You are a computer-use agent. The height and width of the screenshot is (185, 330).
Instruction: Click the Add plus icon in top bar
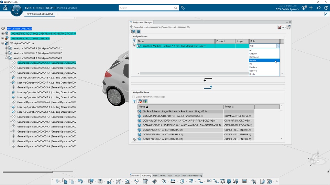pos(311,8)
